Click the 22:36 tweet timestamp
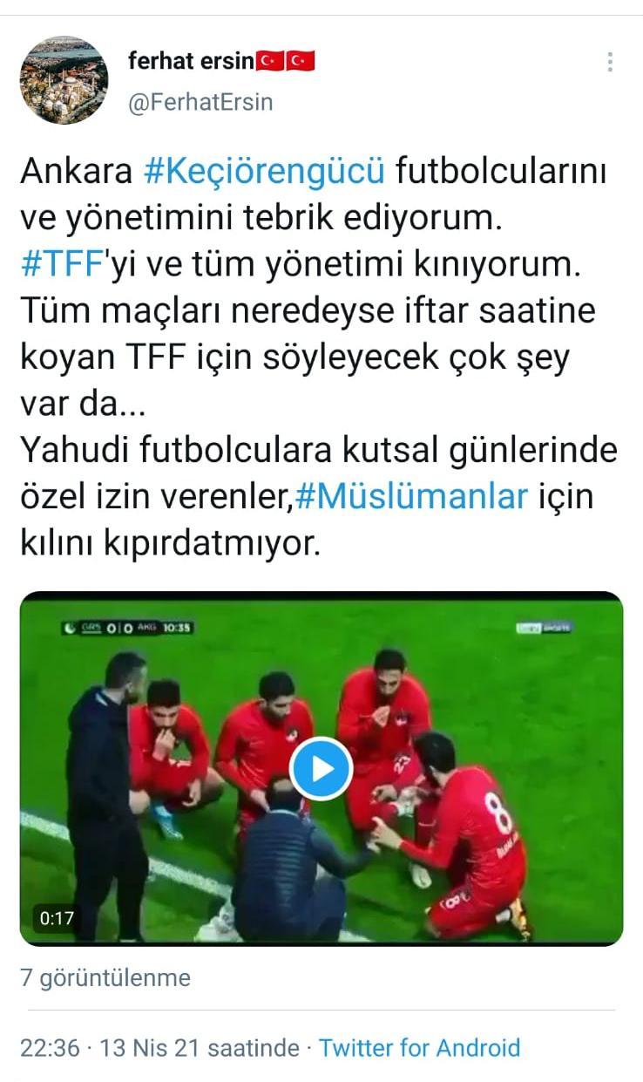 click(50, 1047)
